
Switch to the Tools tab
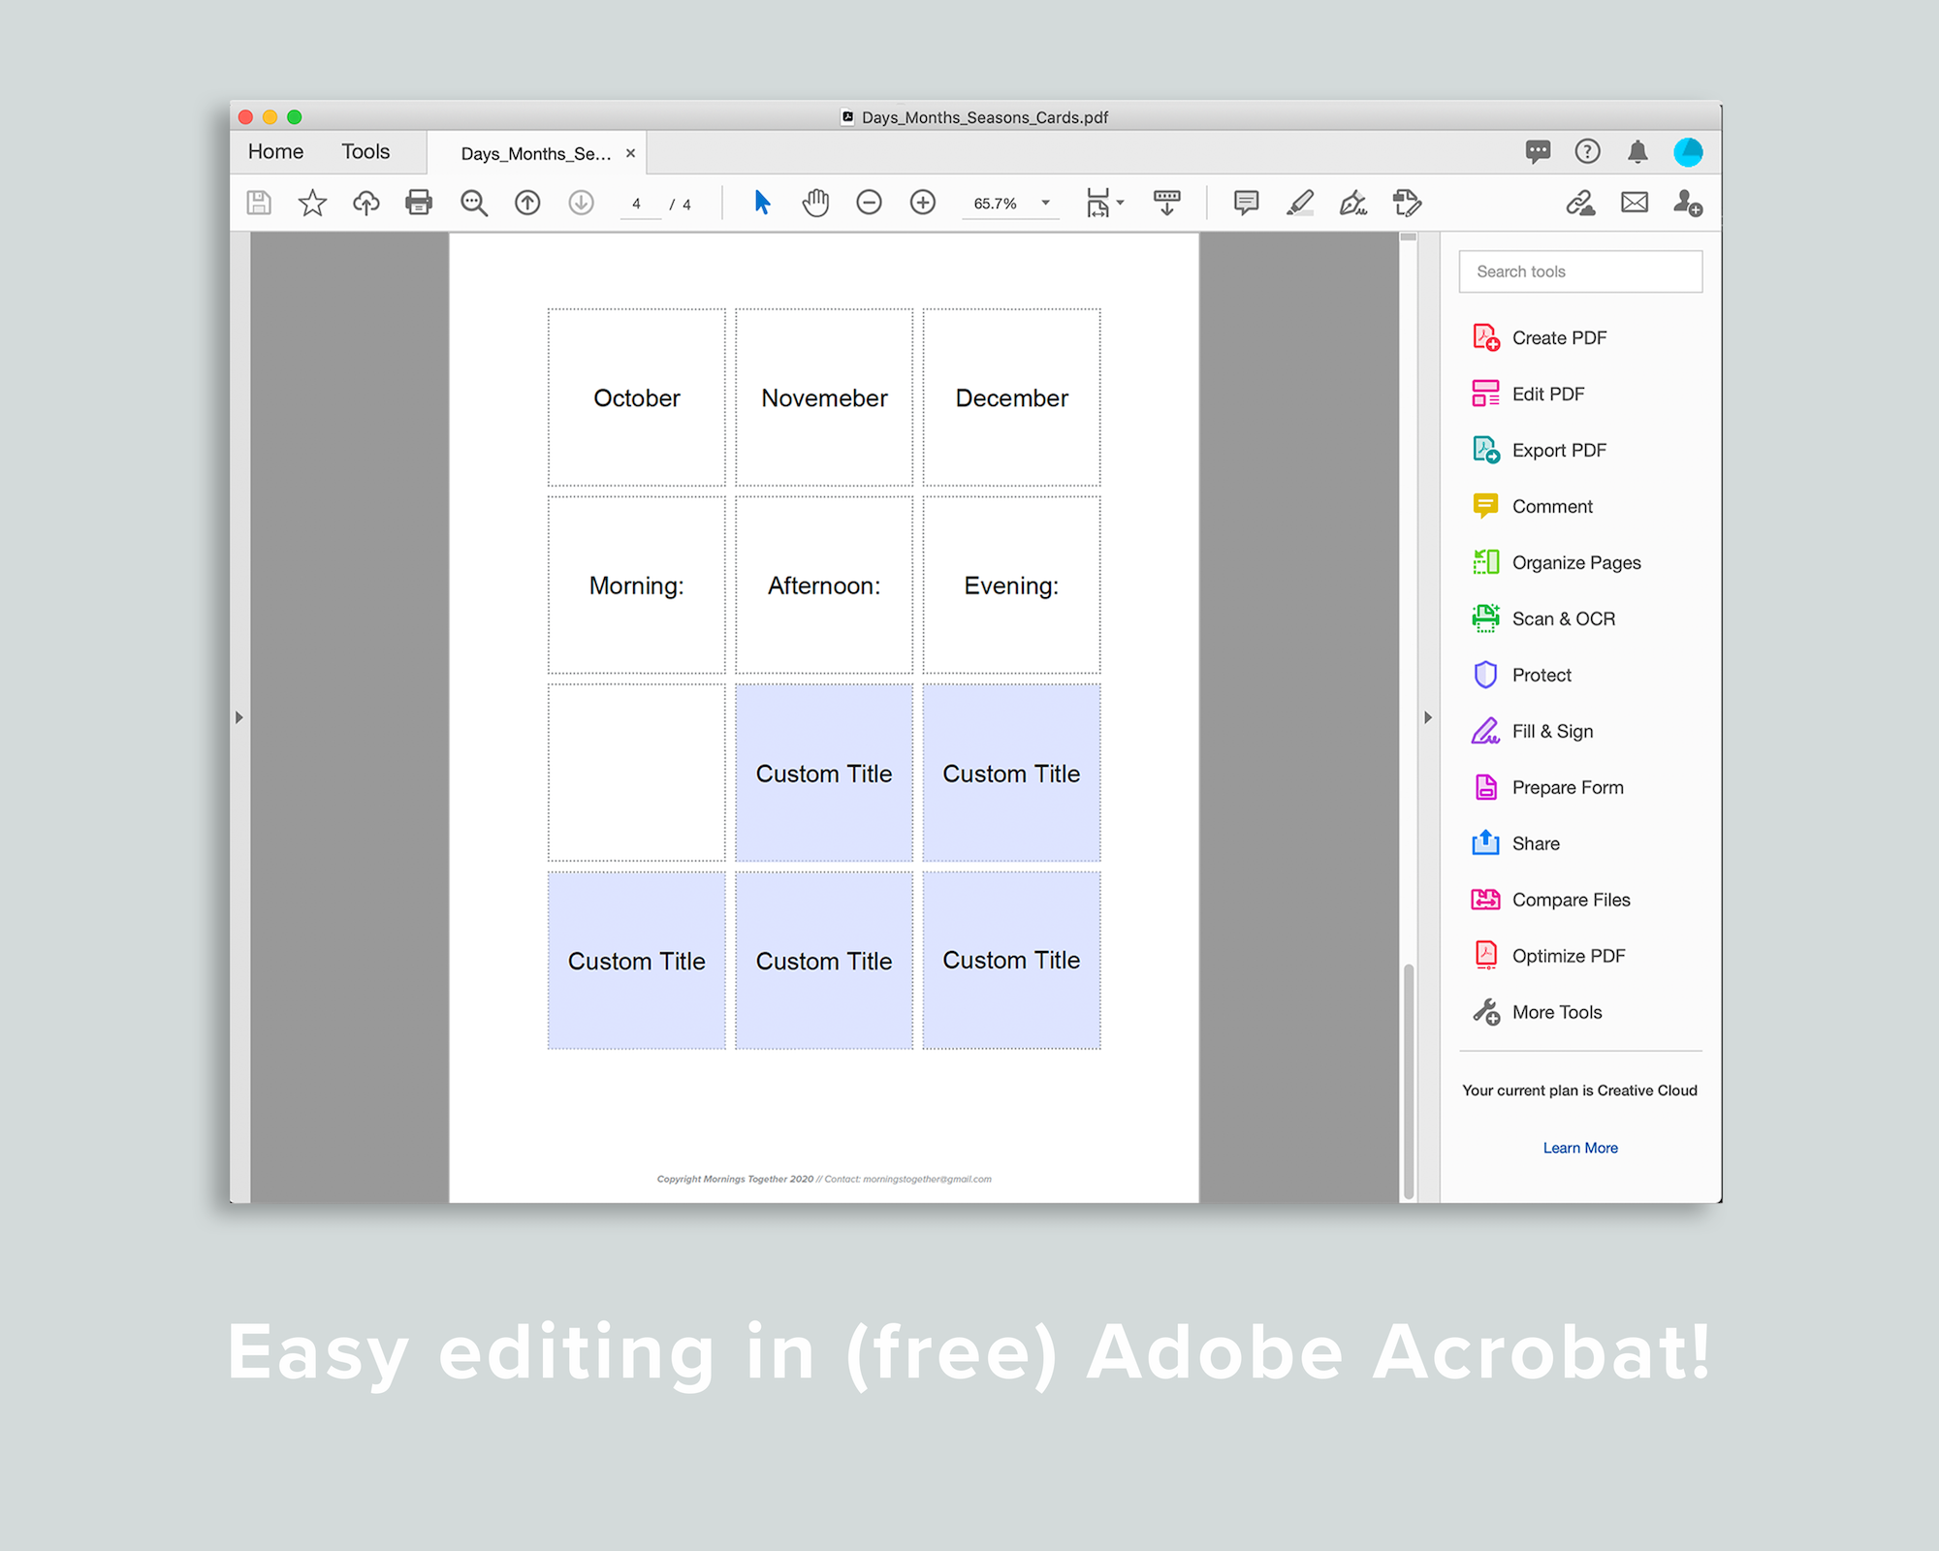pos(366,152)
